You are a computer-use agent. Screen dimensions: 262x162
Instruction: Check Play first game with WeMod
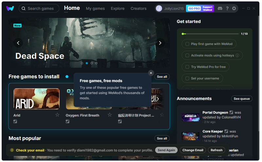coord(187,44)
